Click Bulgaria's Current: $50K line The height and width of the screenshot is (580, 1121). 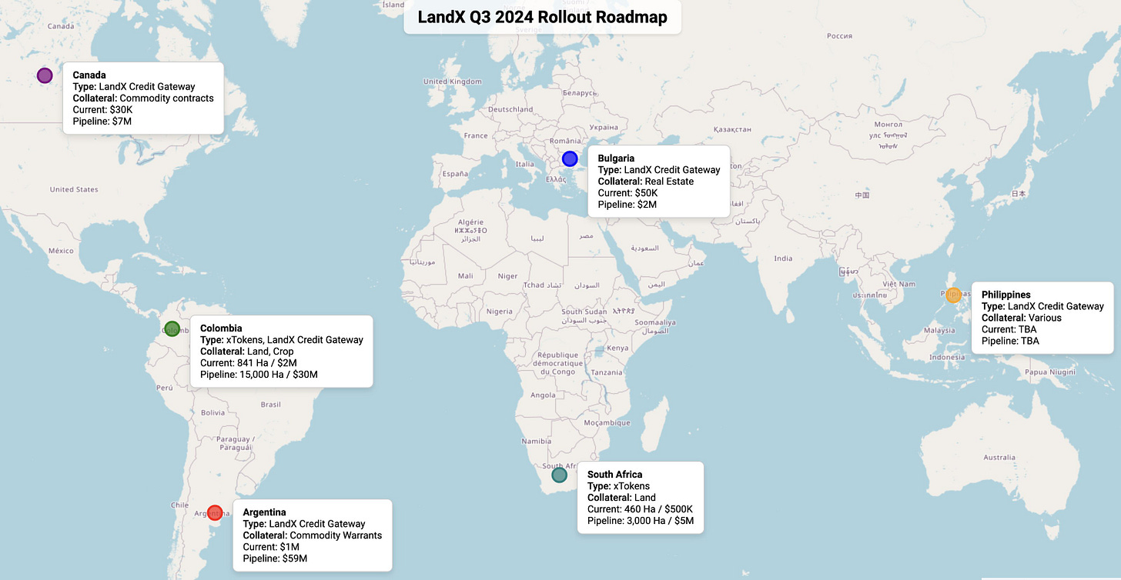pos(627,193)
